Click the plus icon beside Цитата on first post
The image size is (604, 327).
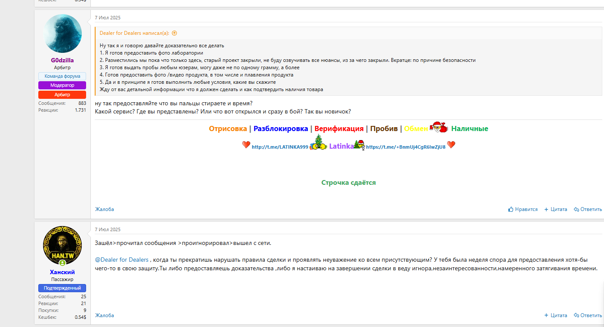pos(547,209)
